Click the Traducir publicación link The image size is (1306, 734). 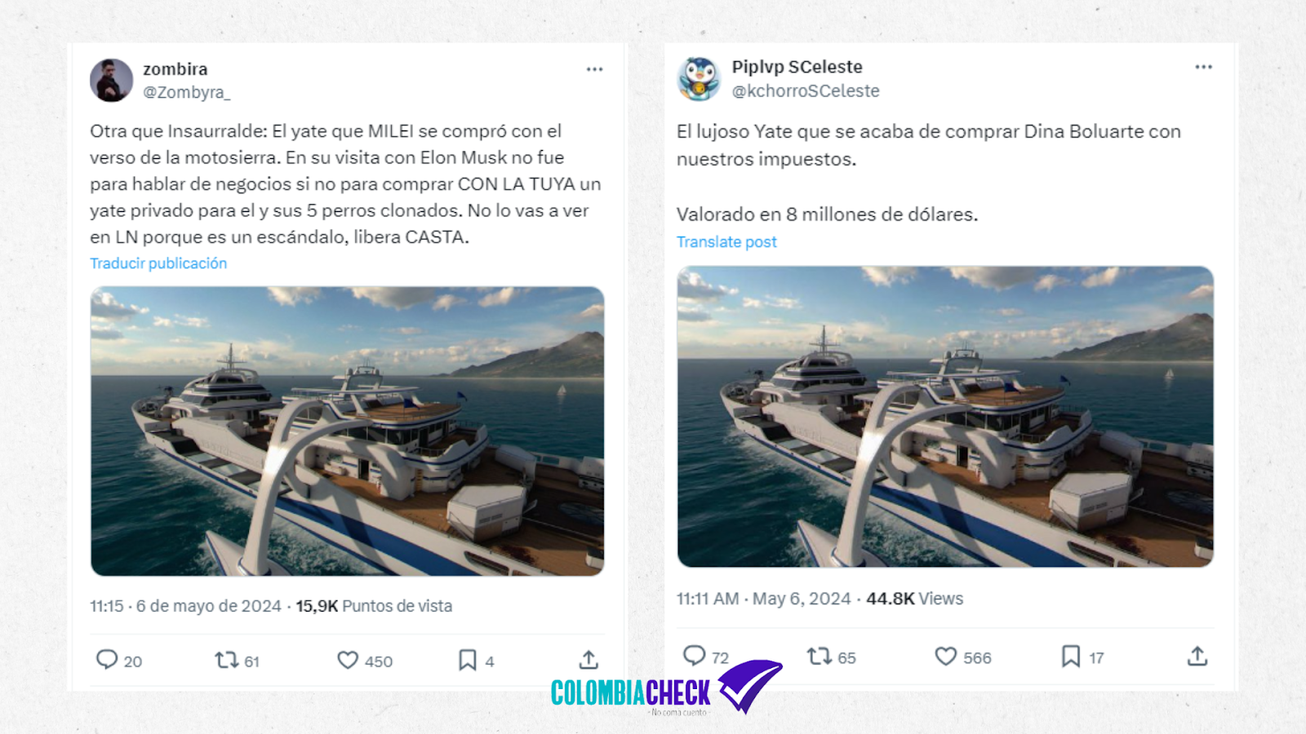pyautogui.click(x=158, y=263)
